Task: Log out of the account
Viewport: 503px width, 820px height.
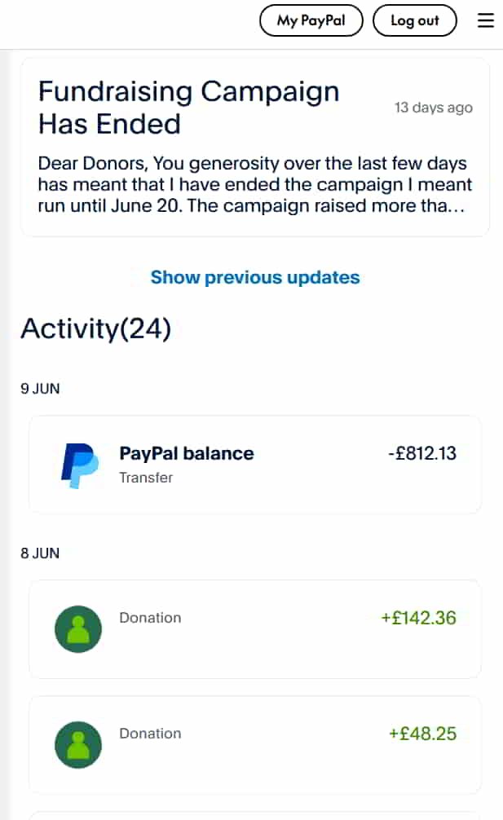Action: (x=415, y=20)
